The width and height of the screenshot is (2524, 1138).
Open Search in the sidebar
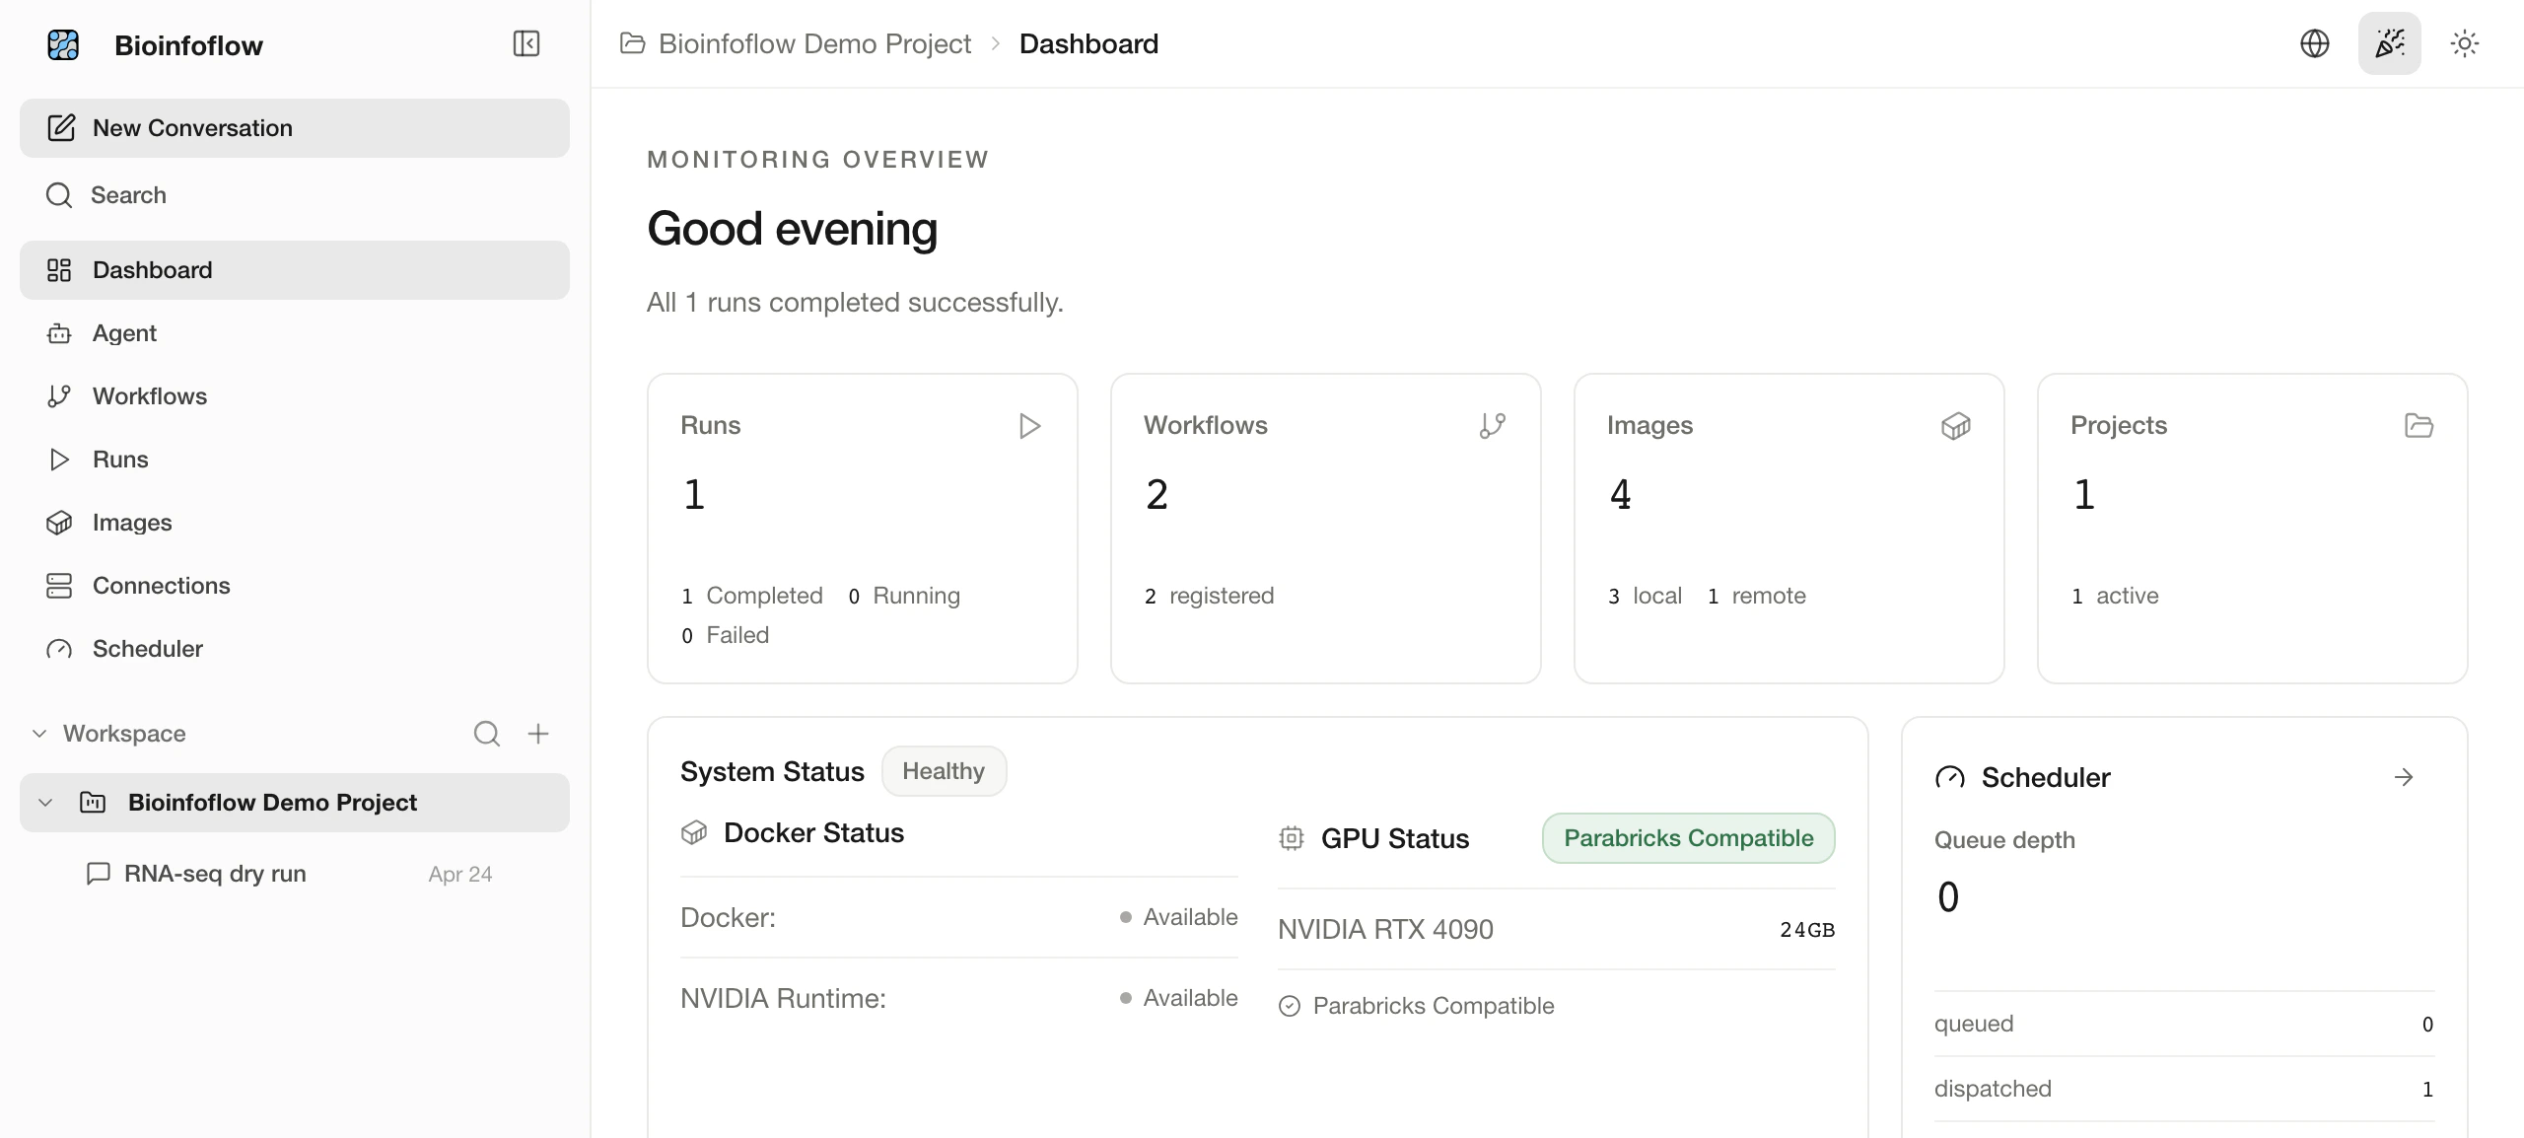[x=295, y=195]
